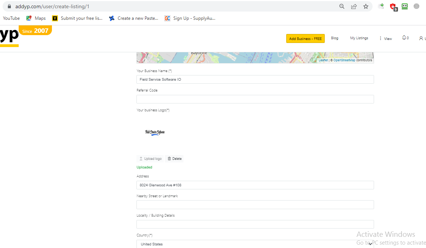Viewport: 426px width, 248px height.
Task: Click the Upload logo button
Action: [x=150, y=159]
